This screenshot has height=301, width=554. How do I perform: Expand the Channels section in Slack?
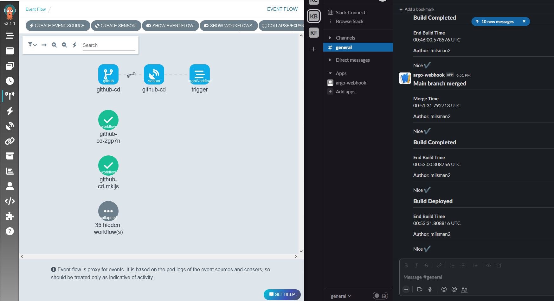330,38
